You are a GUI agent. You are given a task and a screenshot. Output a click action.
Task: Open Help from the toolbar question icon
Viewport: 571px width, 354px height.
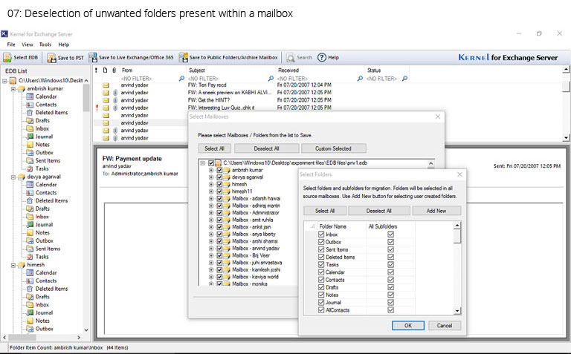point(321,57)
